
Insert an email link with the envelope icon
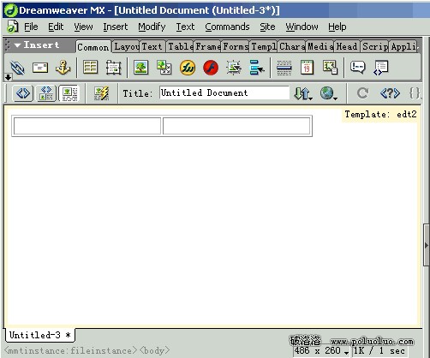pyautogui.click(x=40, y=68)
